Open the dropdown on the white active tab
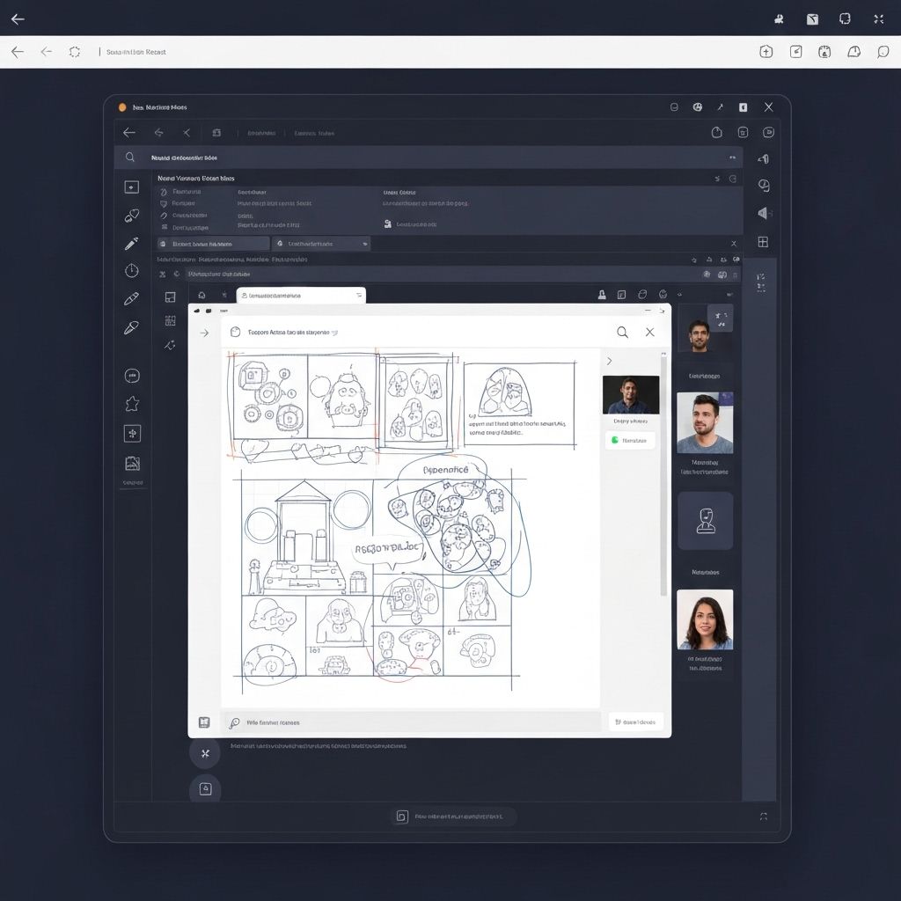This screenshot has height=901, width=901. pos(359,296)
